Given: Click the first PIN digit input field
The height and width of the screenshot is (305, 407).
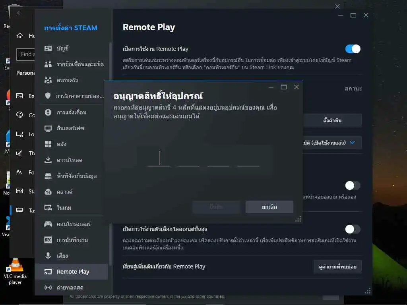Looking at the screenshot, I should click(159, 158).
